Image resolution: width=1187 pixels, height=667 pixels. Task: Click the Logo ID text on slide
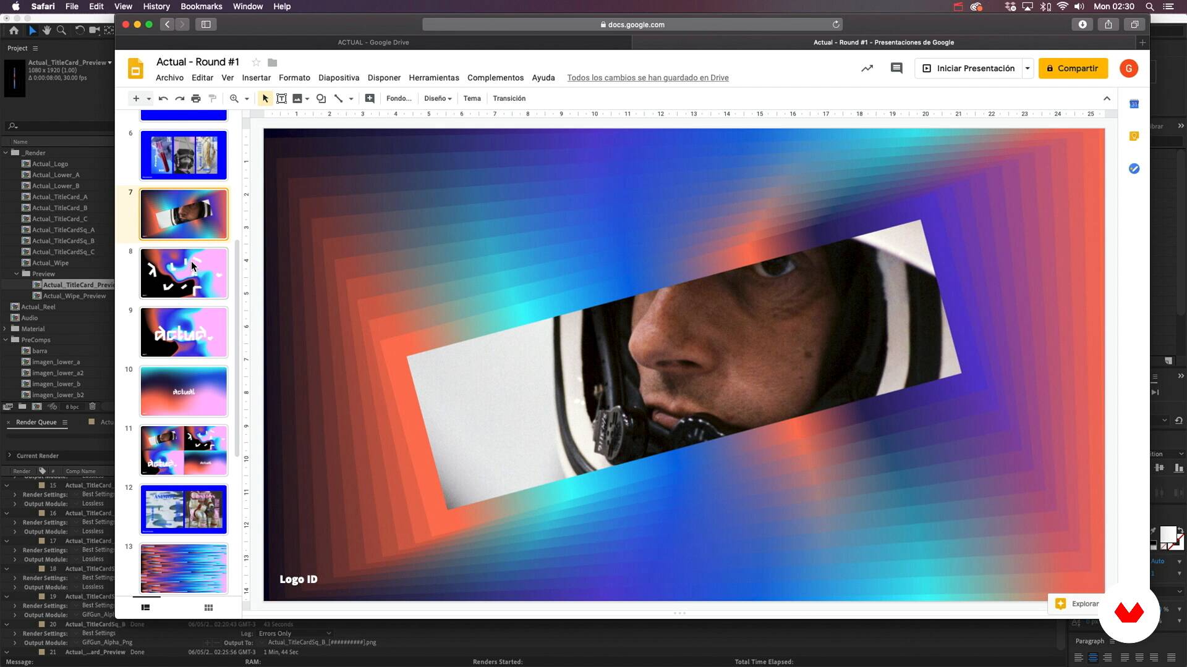click(x=298, y=579)
